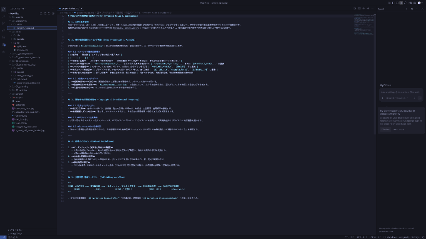The image size is (426, 239).
Task: Open markdown preview to the side
Action: [x=355, y=8]
